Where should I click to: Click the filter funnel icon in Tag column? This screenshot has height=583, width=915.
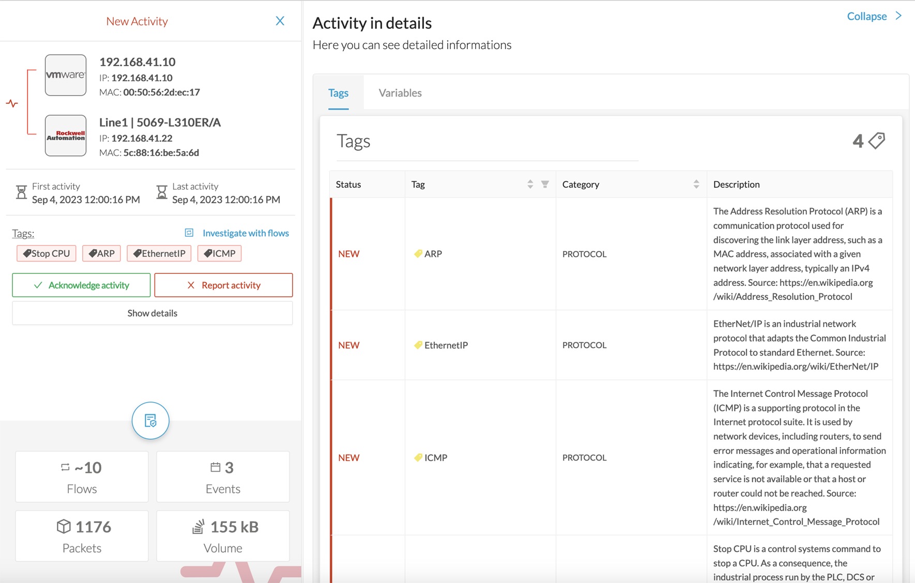[546, 183]
